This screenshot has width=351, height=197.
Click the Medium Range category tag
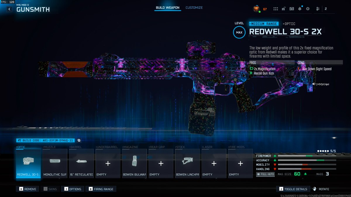coord(264,24)
